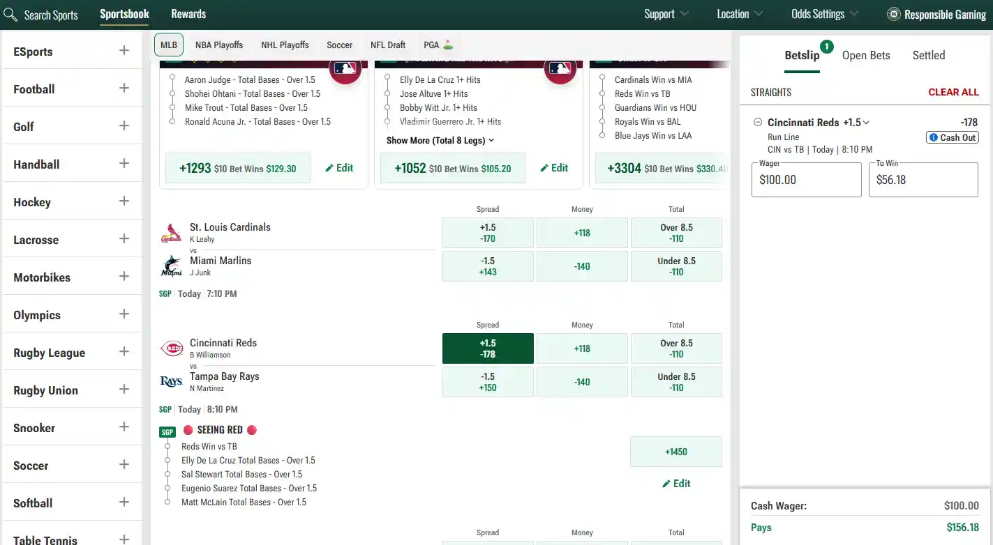Image resolution: width=993 pixels, height=545 pixels.
Task: Select Marlins -1.5 +143 spread
Action: pos(488,266)
